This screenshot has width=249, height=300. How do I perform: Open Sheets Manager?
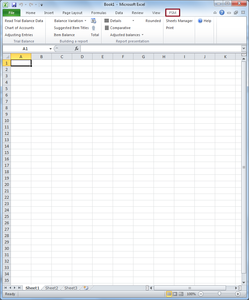[179, 21]
